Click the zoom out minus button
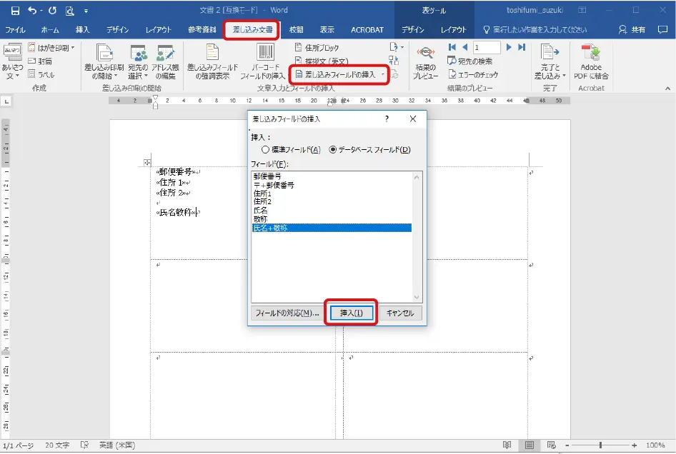The image size is (676, 454). point(567,445)
